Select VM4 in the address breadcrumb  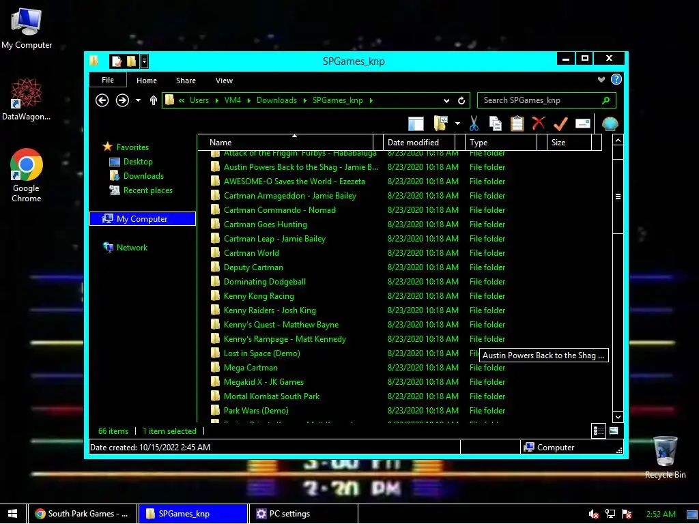tap(233, 100)
